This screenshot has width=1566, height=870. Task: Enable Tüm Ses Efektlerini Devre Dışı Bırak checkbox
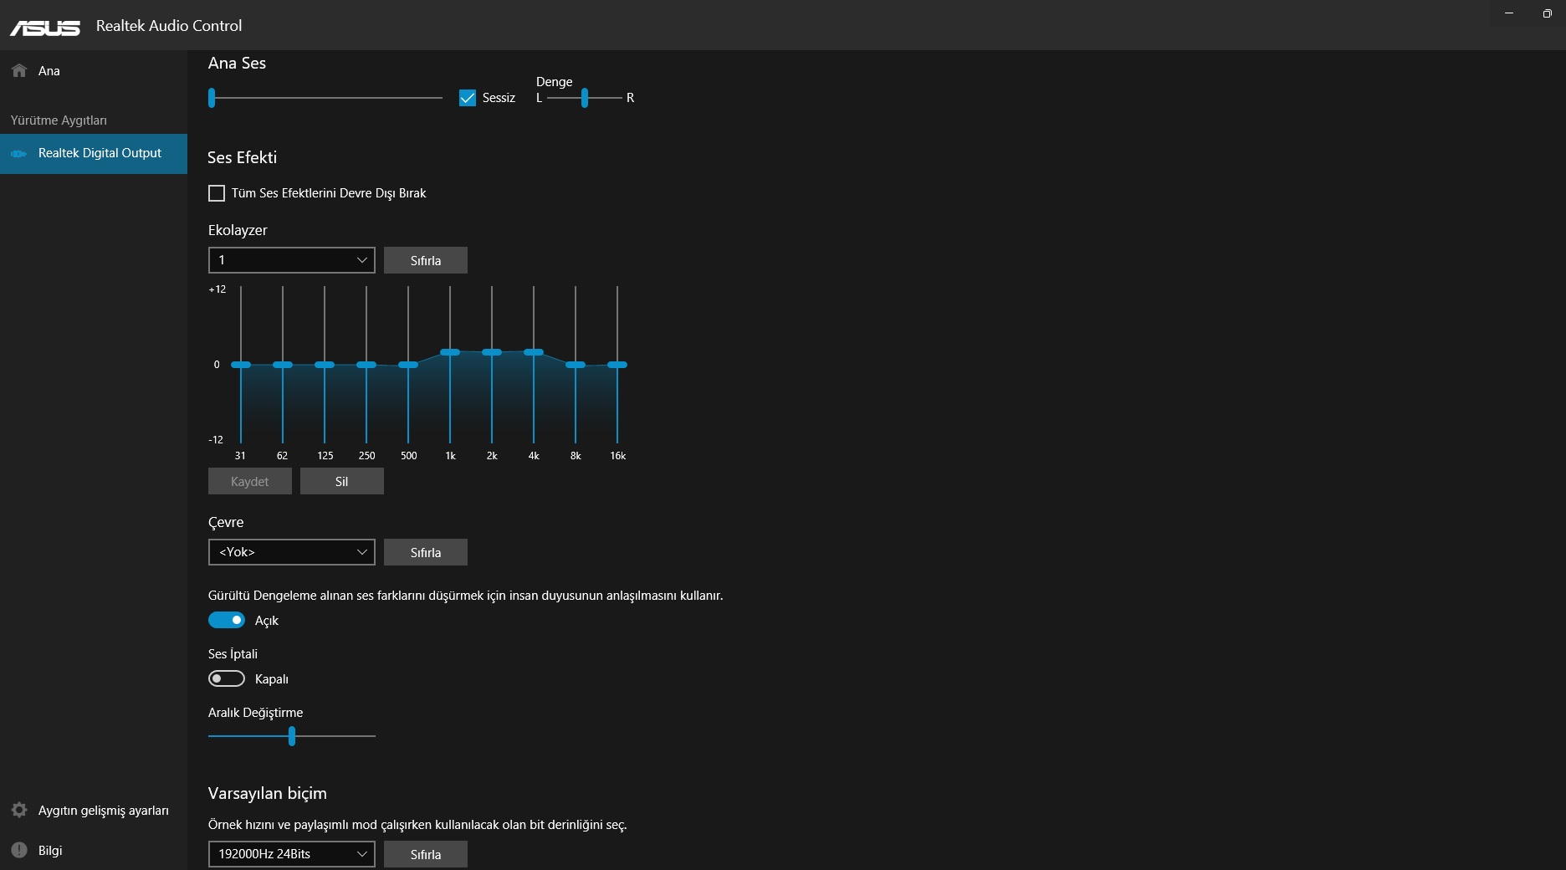tap(217, 193)
